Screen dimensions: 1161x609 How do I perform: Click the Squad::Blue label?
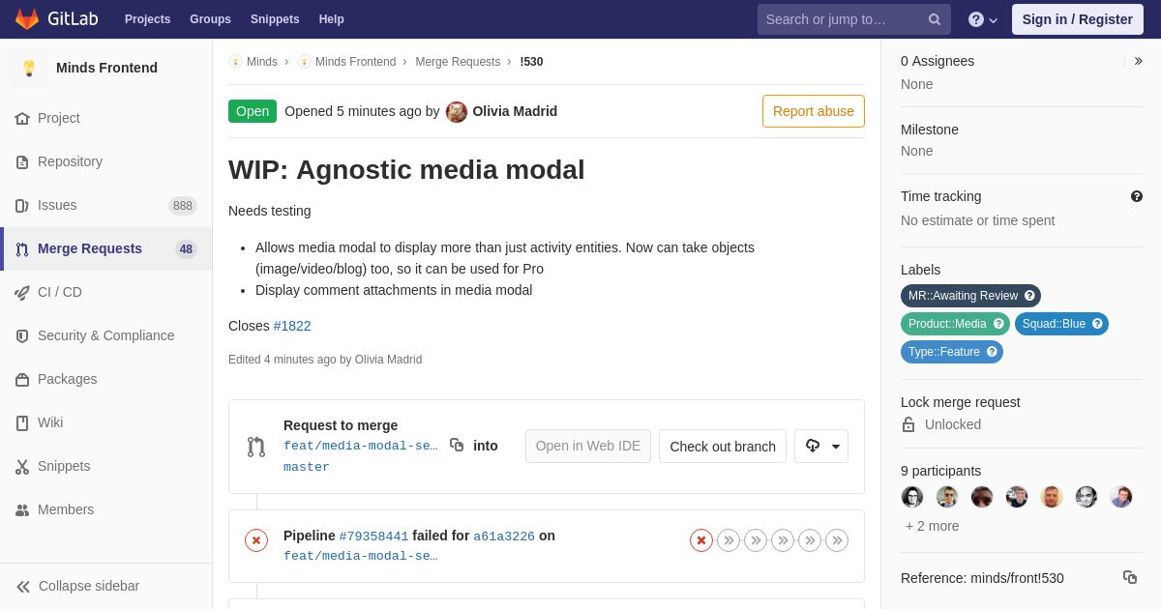click(x=1054, y=324)
